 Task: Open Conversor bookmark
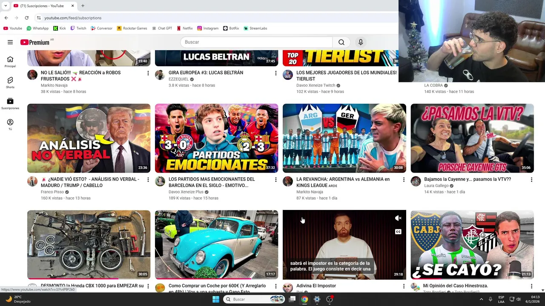101,28
